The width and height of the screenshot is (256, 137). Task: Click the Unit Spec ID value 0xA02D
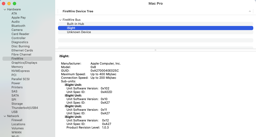[106, 92]
